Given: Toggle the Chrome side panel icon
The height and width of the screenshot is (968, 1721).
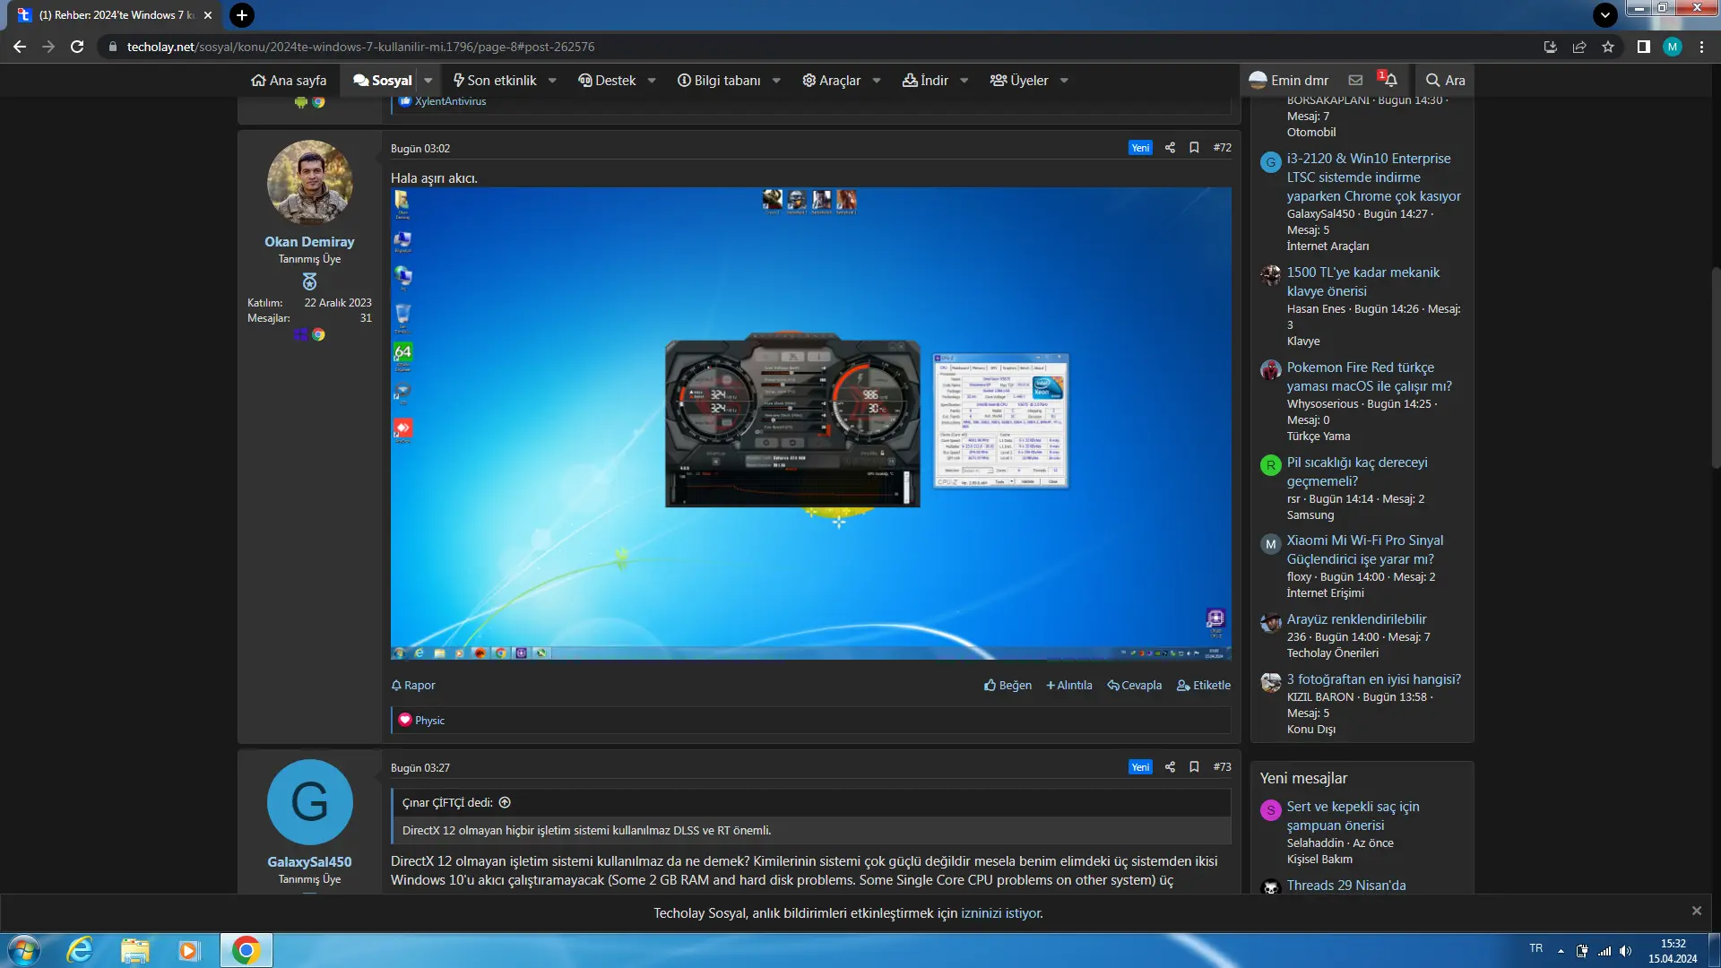Looking at the screenshot, I should click(1643, 47).
